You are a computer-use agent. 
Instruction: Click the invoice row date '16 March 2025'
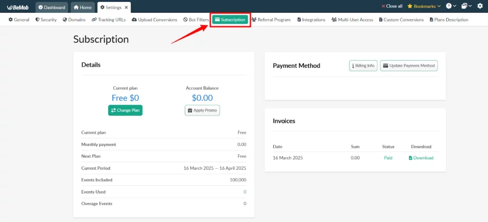288,158
